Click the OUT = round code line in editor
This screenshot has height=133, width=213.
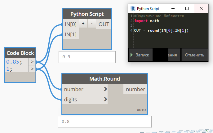[161, 30]
